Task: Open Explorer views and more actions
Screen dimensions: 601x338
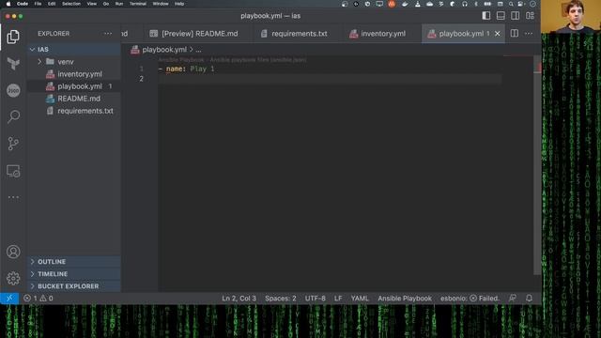Action: pos(108,34)
